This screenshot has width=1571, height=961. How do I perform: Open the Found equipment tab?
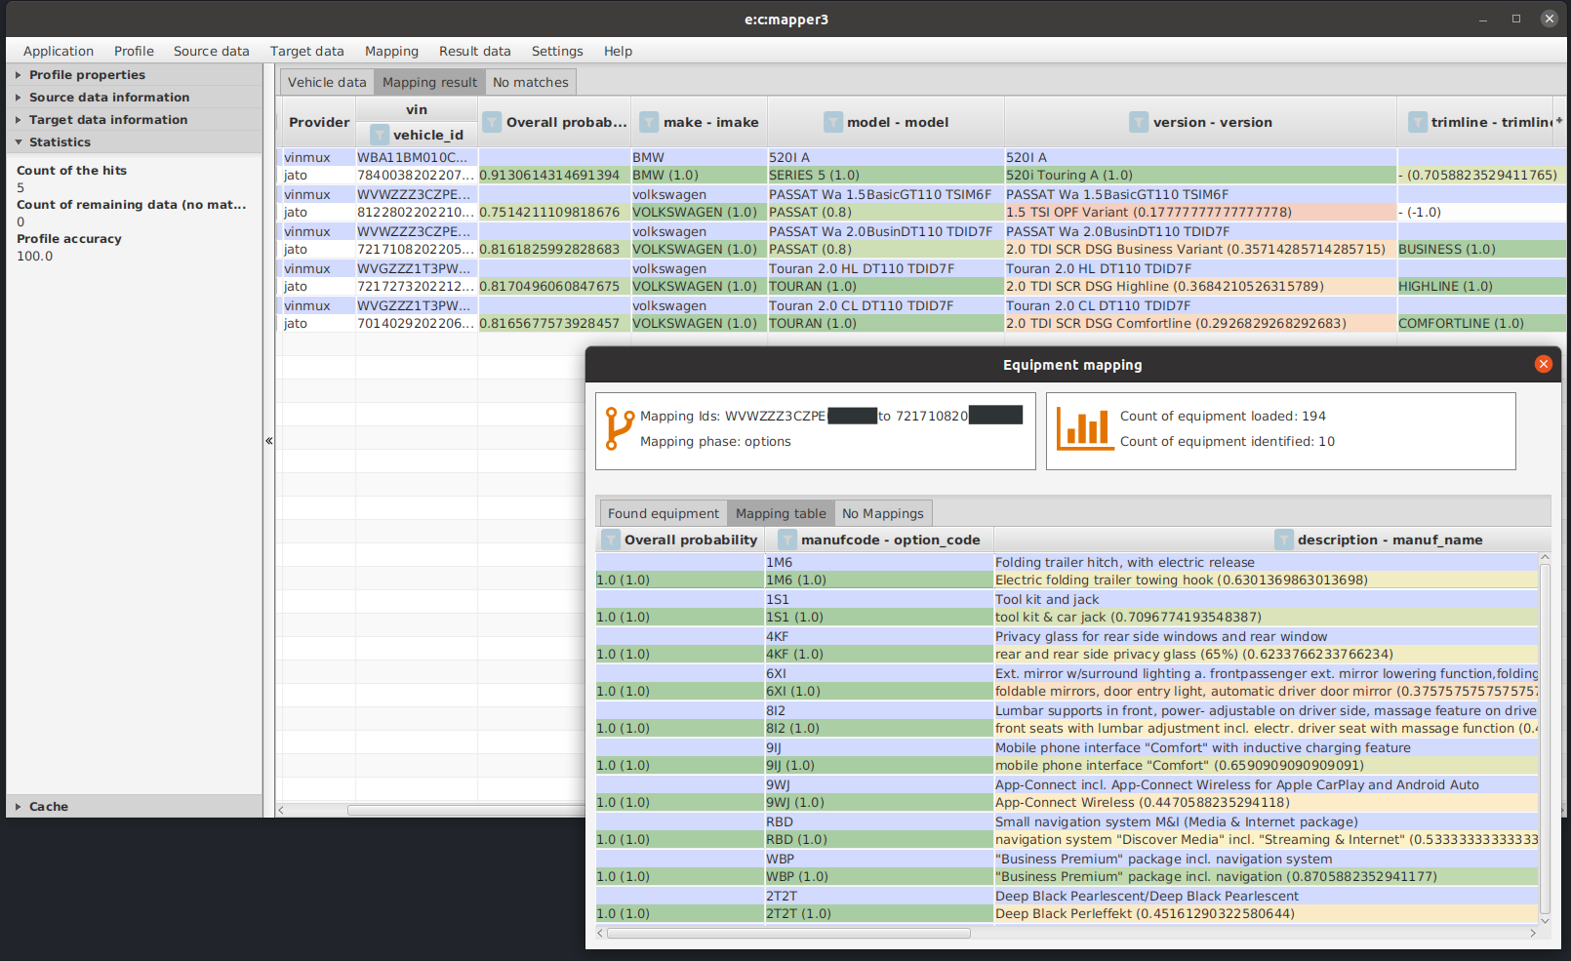click(664, 513)
